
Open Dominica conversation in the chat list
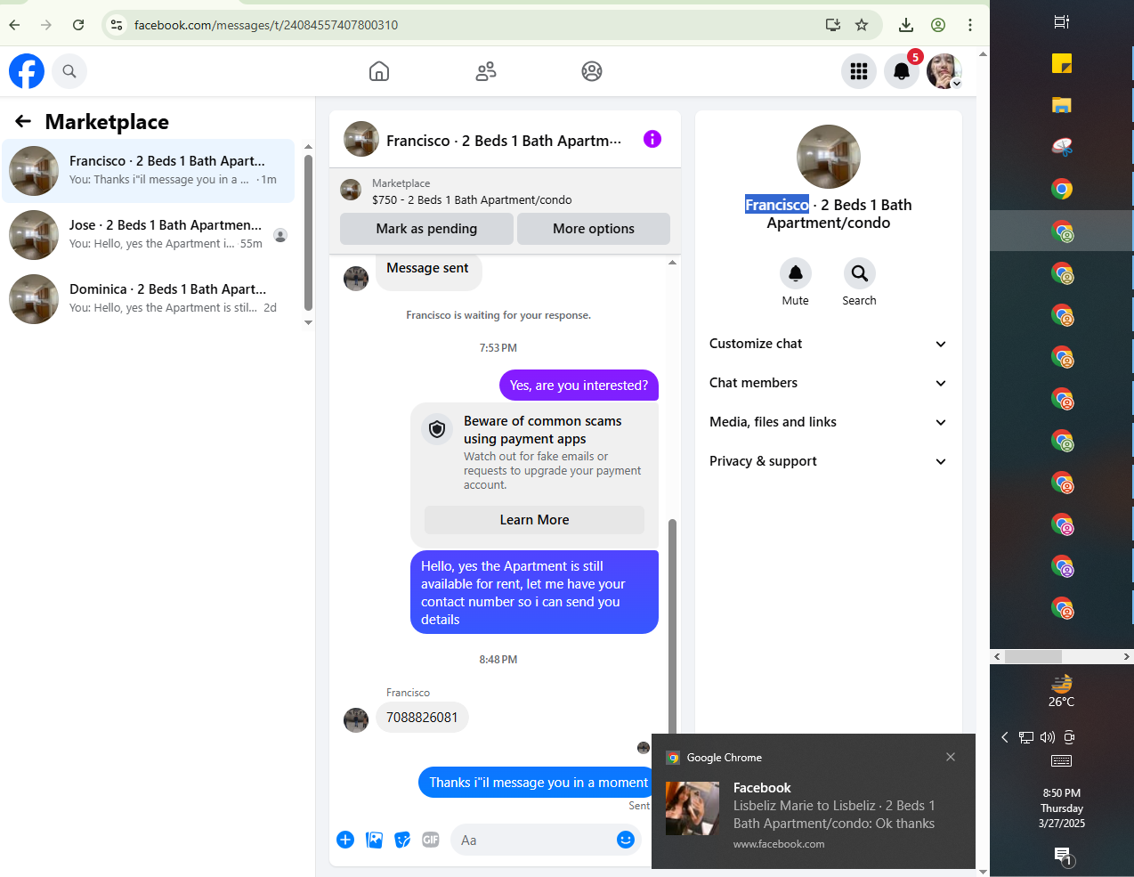149,299
